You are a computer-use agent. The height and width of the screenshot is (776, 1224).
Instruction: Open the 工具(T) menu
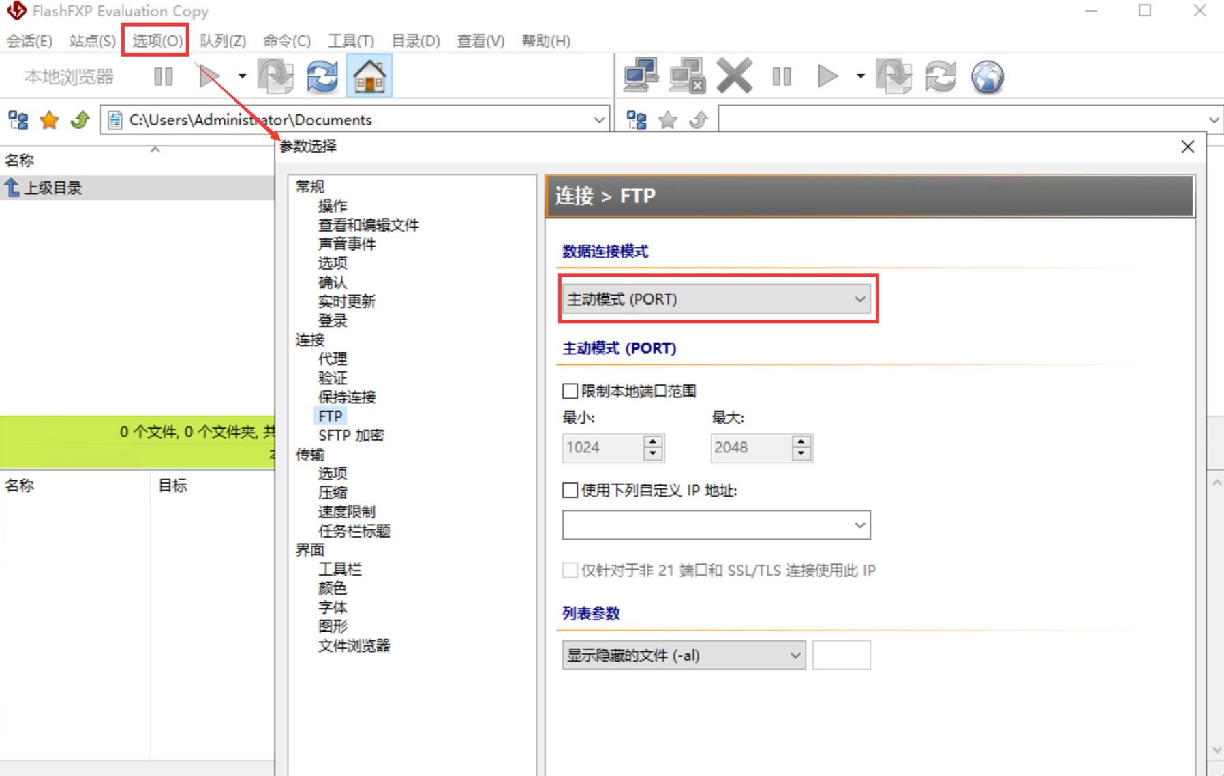point(351,41)
